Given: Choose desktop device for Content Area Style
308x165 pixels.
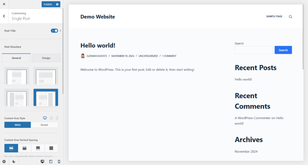Looking at the screenshot, I should (45, 118).
